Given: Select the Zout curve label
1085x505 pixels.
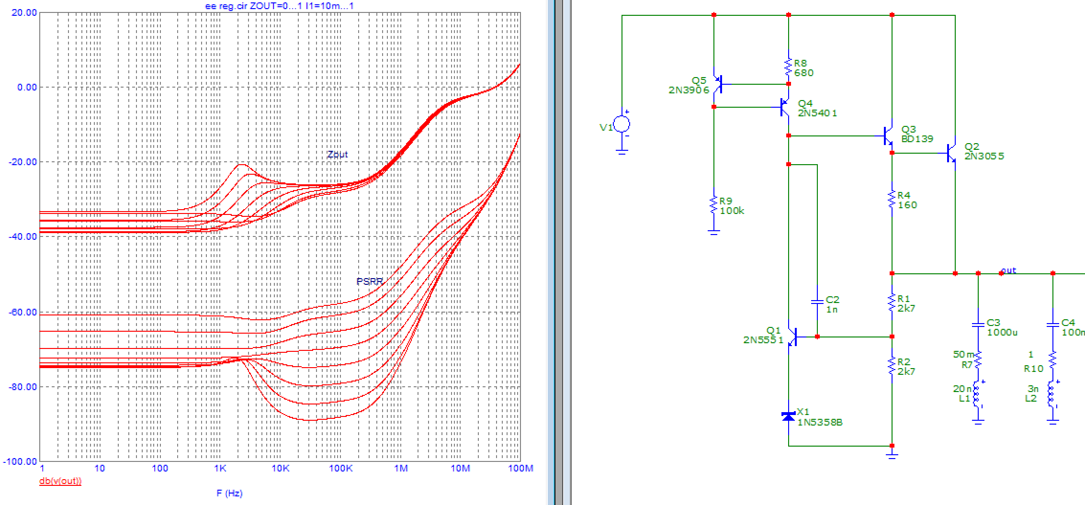Looking at the screenshot, I should [337, 154].
